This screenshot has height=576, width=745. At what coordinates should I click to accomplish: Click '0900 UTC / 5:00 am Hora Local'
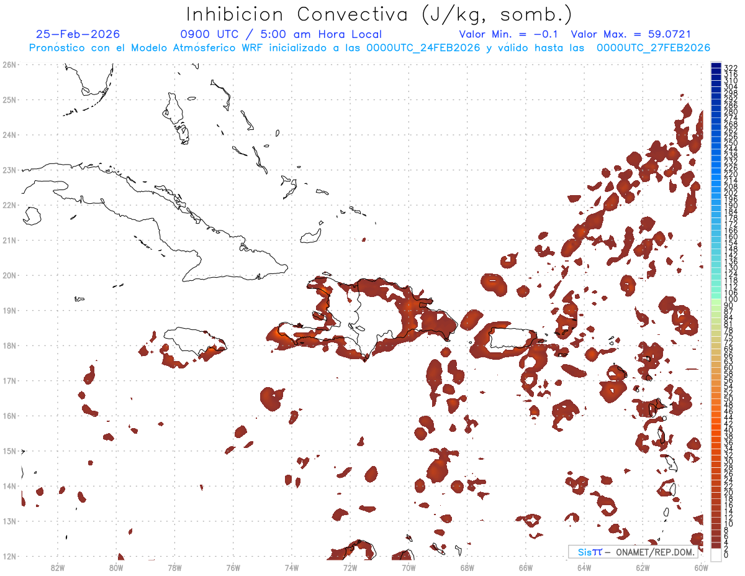pos(281,34)
